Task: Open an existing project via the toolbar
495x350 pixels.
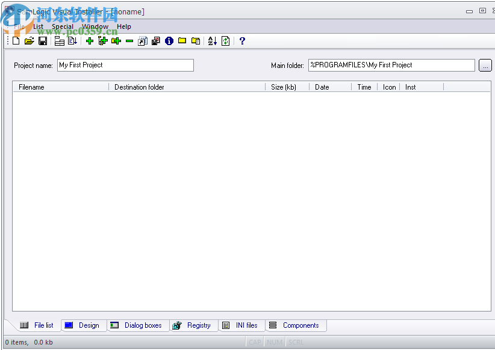Action: click(x=29, y=41)
